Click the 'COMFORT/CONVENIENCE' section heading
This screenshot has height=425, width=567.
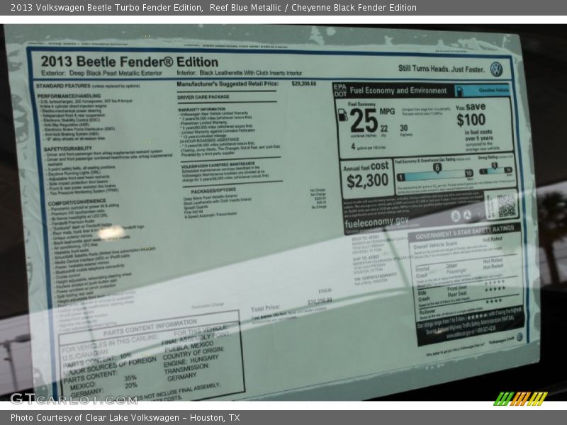point(77,202)
